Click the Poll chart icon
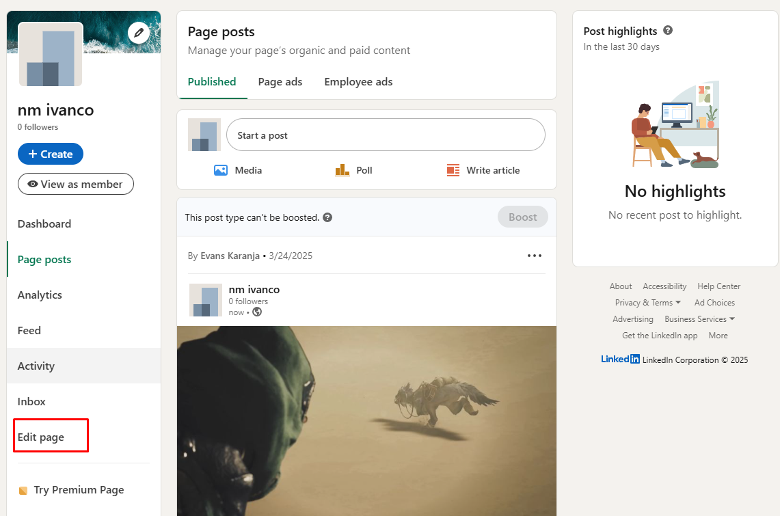This screenshot has width=780, height=516. tap(342, 170)
